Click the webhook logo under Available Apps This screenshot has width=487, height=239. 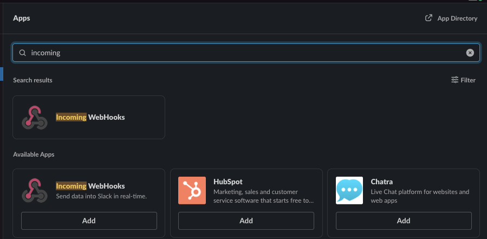click(x=35, y=190)
